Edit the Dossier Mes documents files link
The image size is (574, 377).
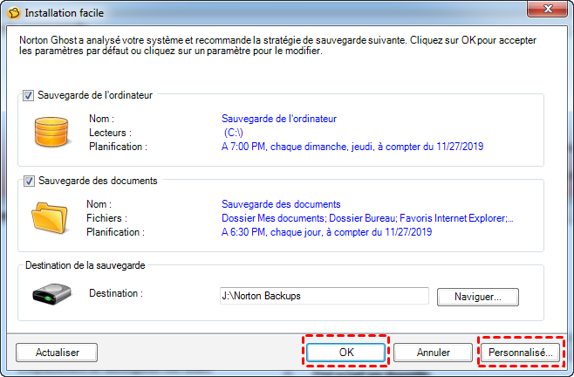tap(367, 218)
